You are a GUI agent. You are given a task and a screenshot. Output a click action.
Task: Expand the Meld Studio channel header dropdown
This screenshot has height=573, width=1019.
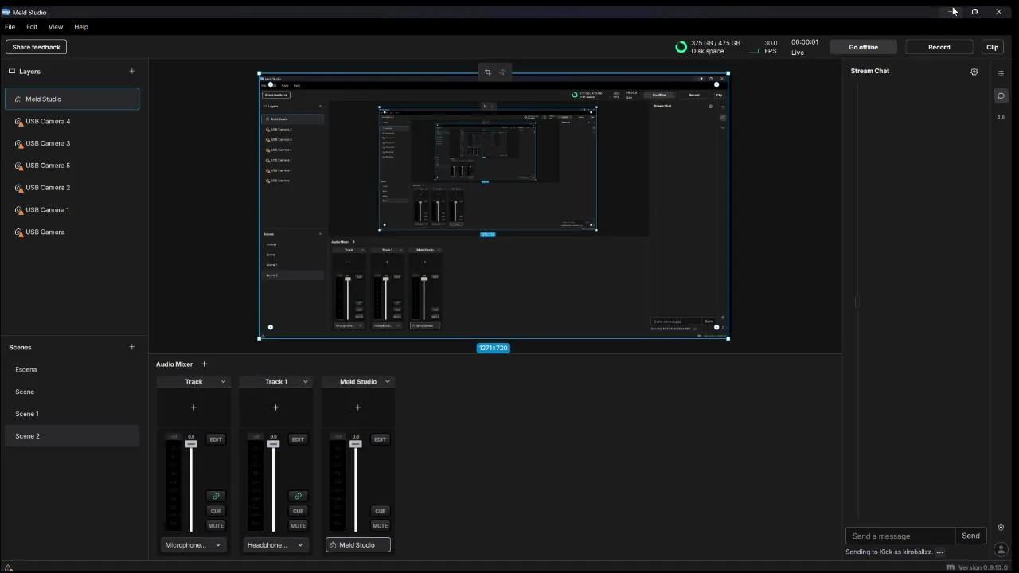(388, 382)
